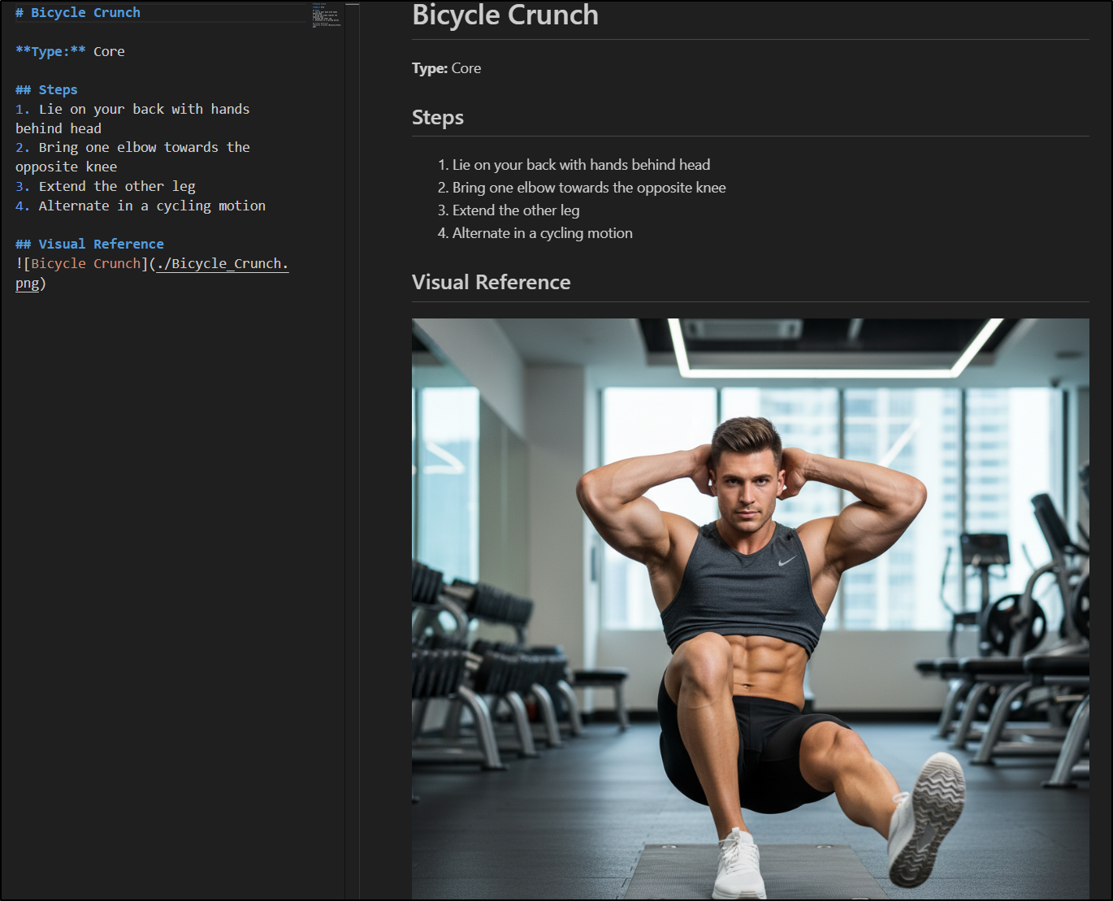The image size is (1113, 901).
Task: Click the 'Steps' heading in preview
Action: coord(437,118)
